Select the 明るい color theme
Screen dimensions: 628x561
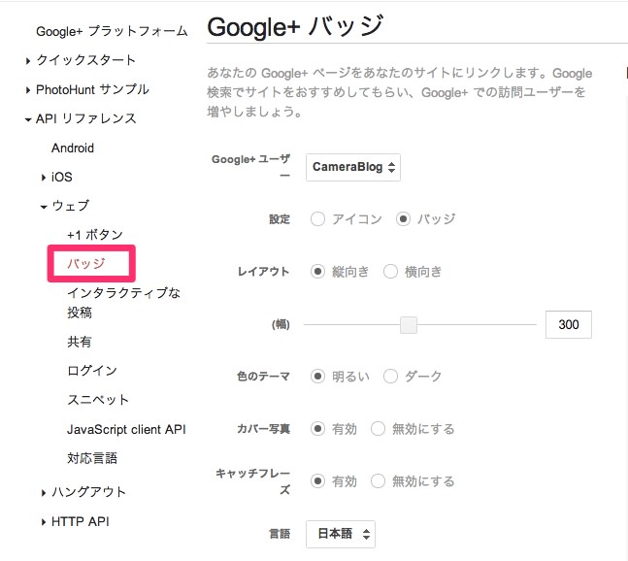point(317,376)
